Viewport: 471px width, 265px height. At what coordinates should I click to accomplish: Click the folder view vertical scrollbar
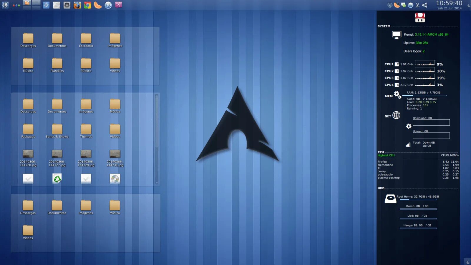[x=157, y=139]
